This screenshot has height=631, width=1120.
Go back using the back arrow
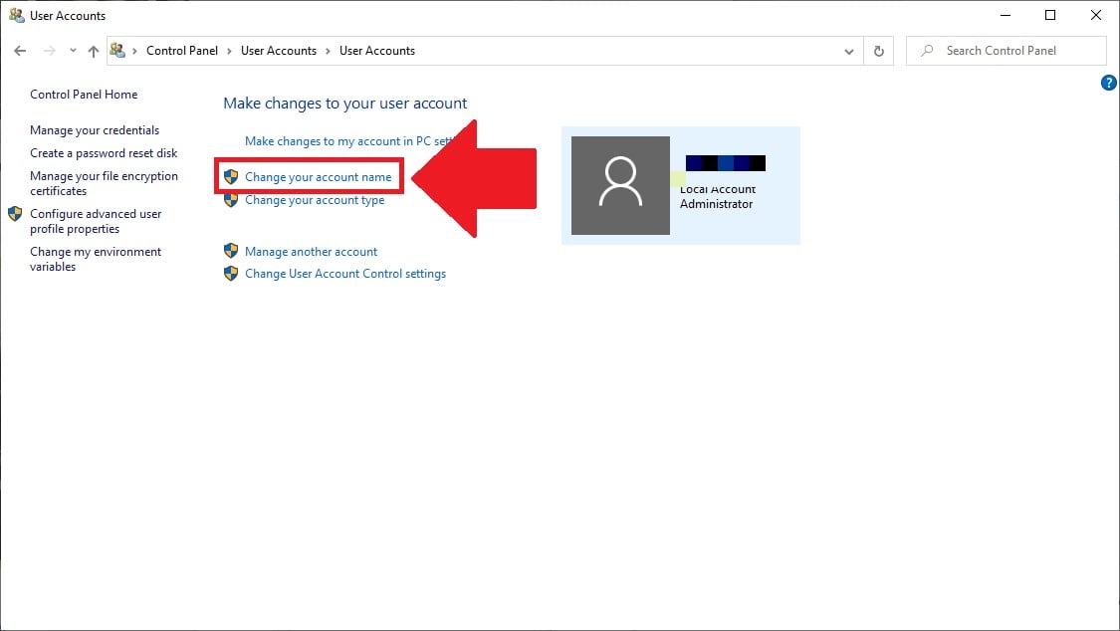[20, 51]
